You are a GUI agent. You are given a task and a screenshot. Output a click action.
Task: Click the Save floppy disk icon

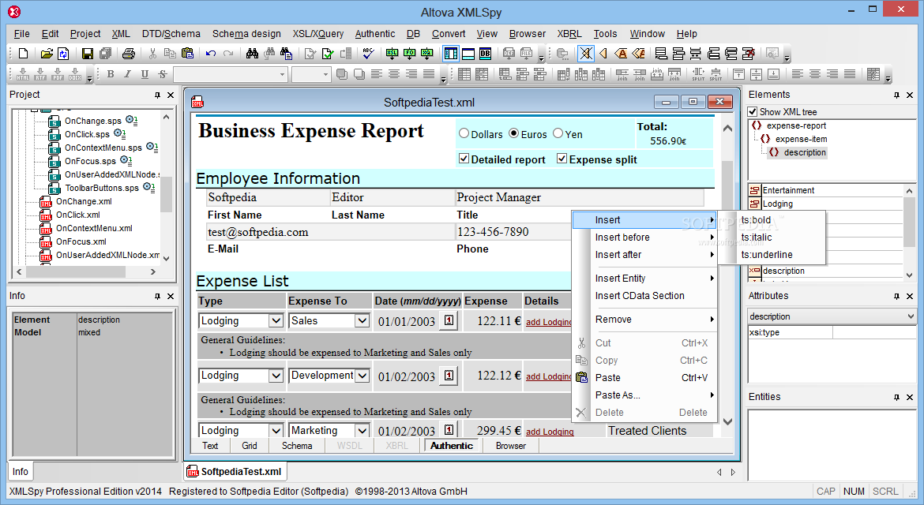point(87,54)
